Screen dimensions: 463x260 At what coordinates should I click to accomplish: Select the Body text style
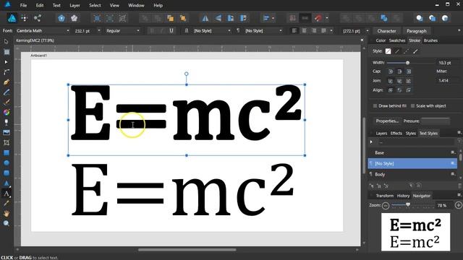pyautogui.click(x=412, y=175)
